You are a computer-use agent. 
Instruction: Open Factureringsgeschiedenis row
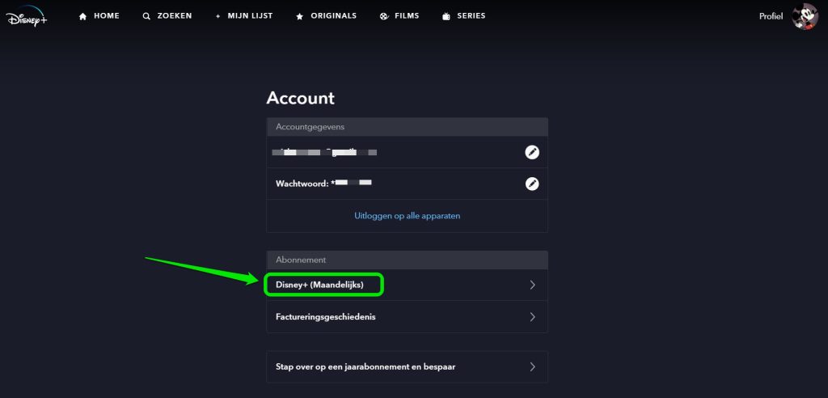408,316
